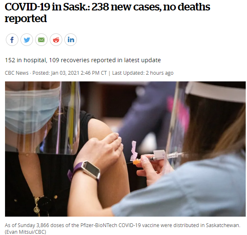Image resolution: width=247 pixels, height=235 pixels.
Task: Share article on LinkedIn
Action: click(x=71, y=40)
